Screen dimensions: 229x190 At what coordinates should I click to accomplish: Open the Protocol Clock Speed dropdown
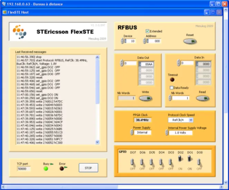tap(191, 120)
